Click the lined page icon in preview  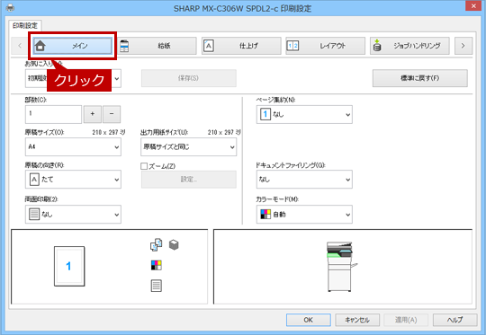point(157,286)
